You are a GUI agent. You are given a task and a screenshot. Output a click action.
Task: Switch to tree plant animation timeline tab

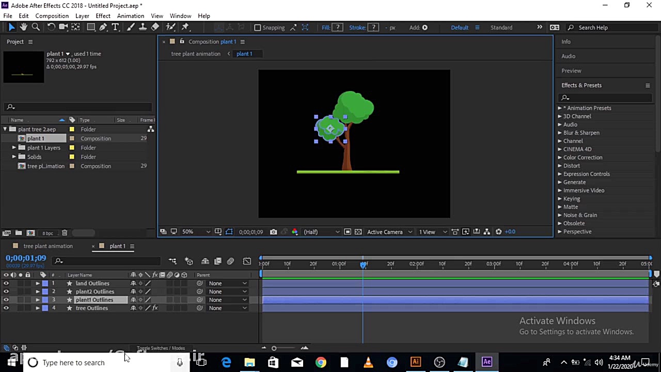(48, 246)
